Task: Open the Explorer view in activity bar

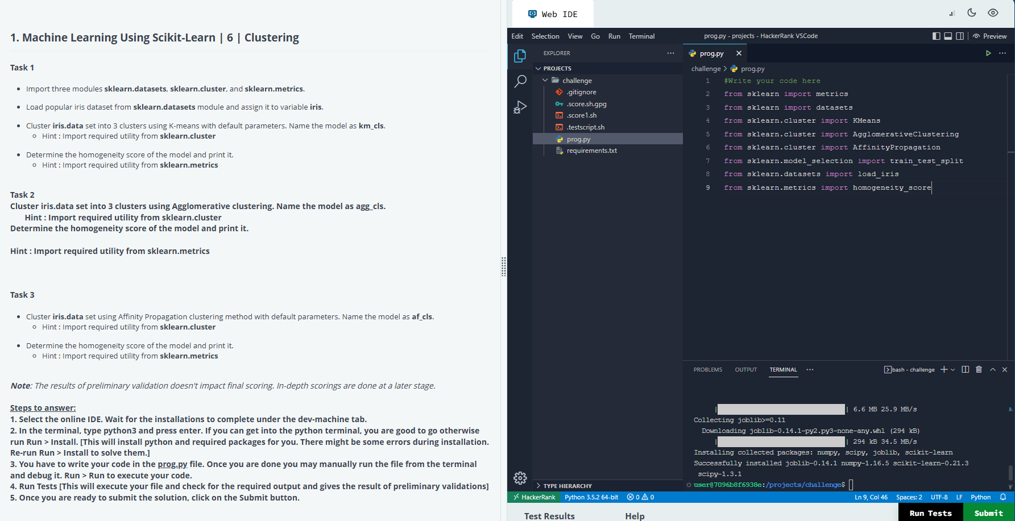Action: tap(520, 56)
